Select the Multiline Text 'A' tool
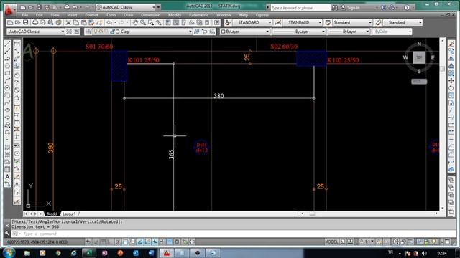Screen dimensions: 460x258 8,177
